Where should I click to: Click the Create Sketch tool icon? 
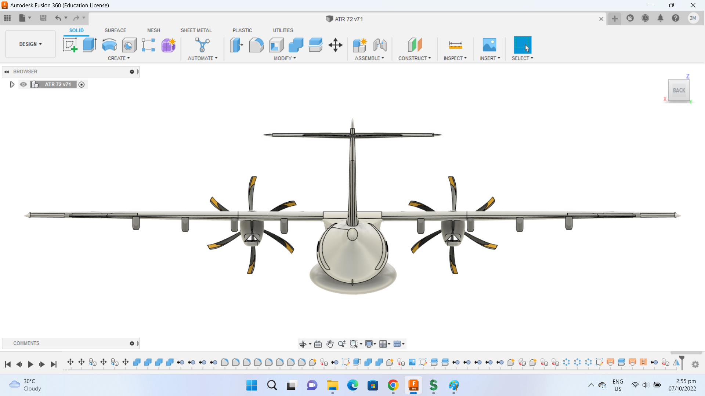tap(70, 45)
